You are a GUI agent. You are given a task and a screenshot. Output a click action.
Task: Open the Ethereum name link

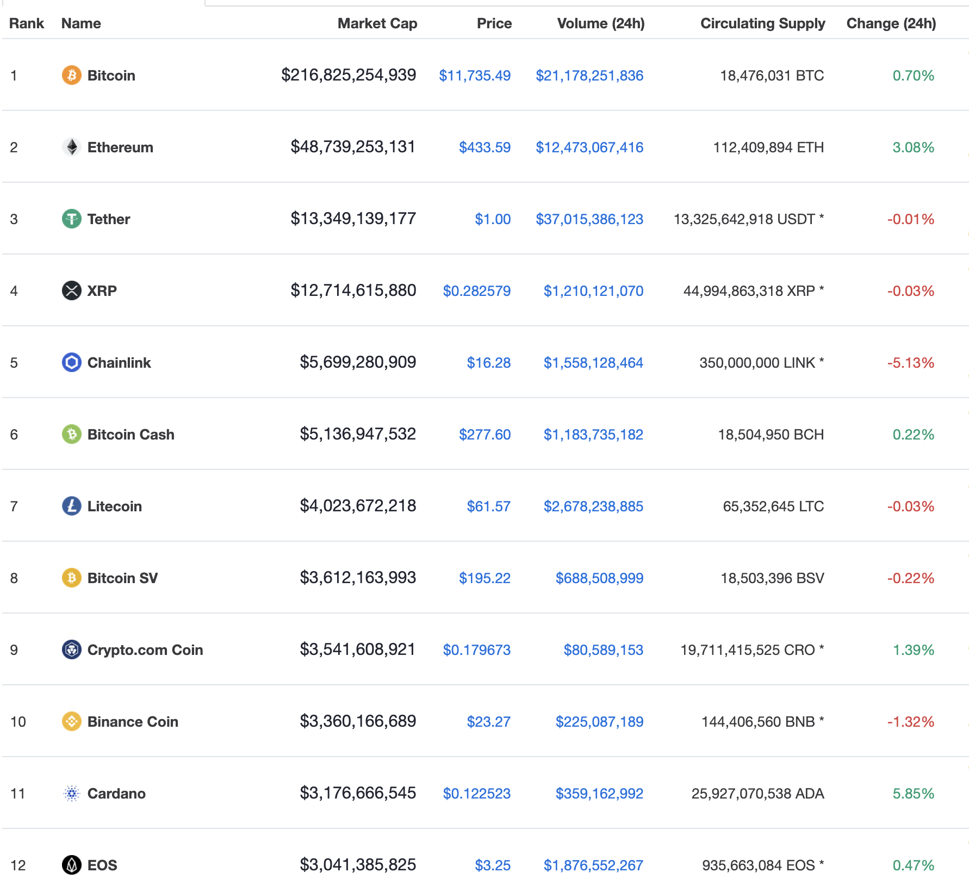coord(120,147)
